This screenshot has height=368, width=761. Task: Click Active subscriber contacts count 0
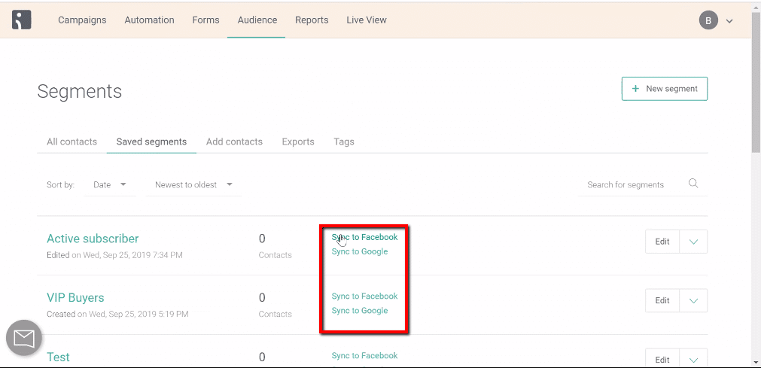[262, 239]
